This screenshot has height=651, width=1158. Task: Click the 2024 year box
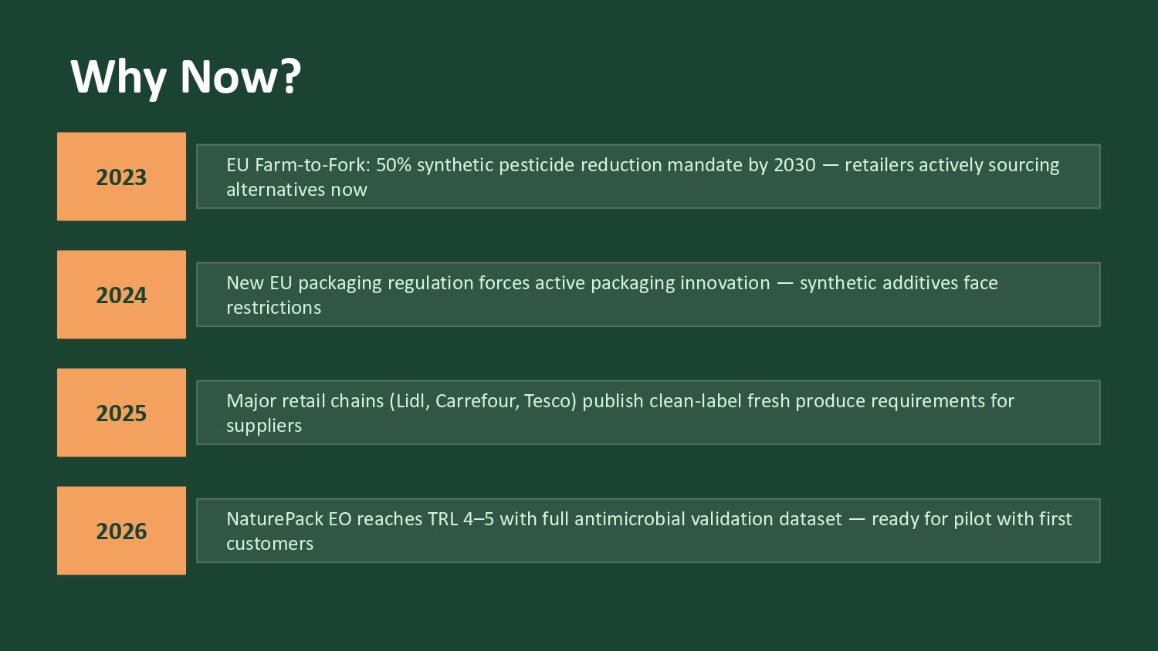(121, 295)
